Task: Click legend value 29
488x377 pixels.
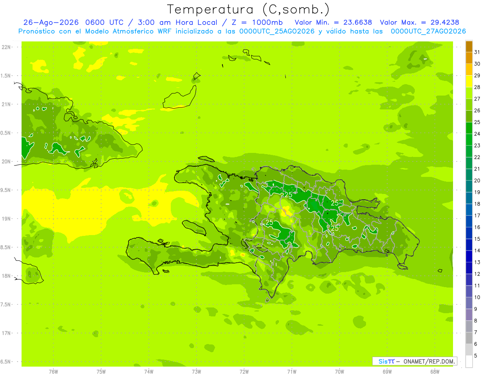Action: pos(477,76)
